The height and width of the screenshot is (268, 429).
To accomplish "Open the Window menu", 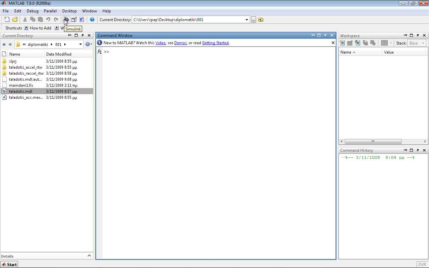I will click(x=89, y=11).
